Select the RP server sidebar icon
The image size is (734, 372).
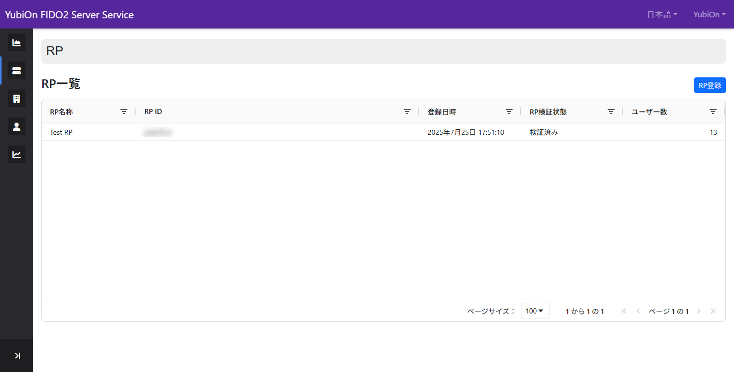click(x=16, y=70)
